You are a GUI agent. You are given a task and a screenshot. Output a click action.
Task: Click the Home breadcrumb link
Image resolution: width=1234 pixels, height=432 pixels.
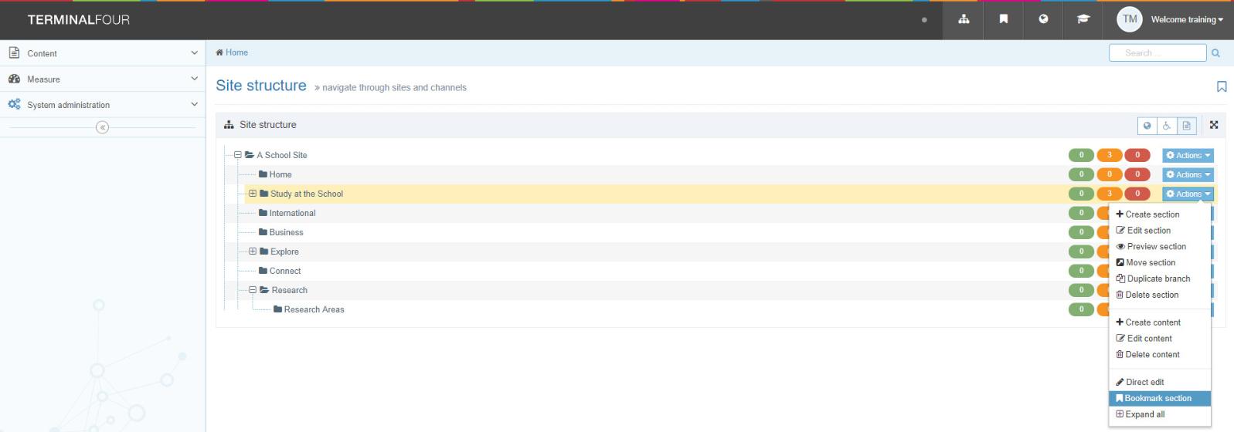236,52
